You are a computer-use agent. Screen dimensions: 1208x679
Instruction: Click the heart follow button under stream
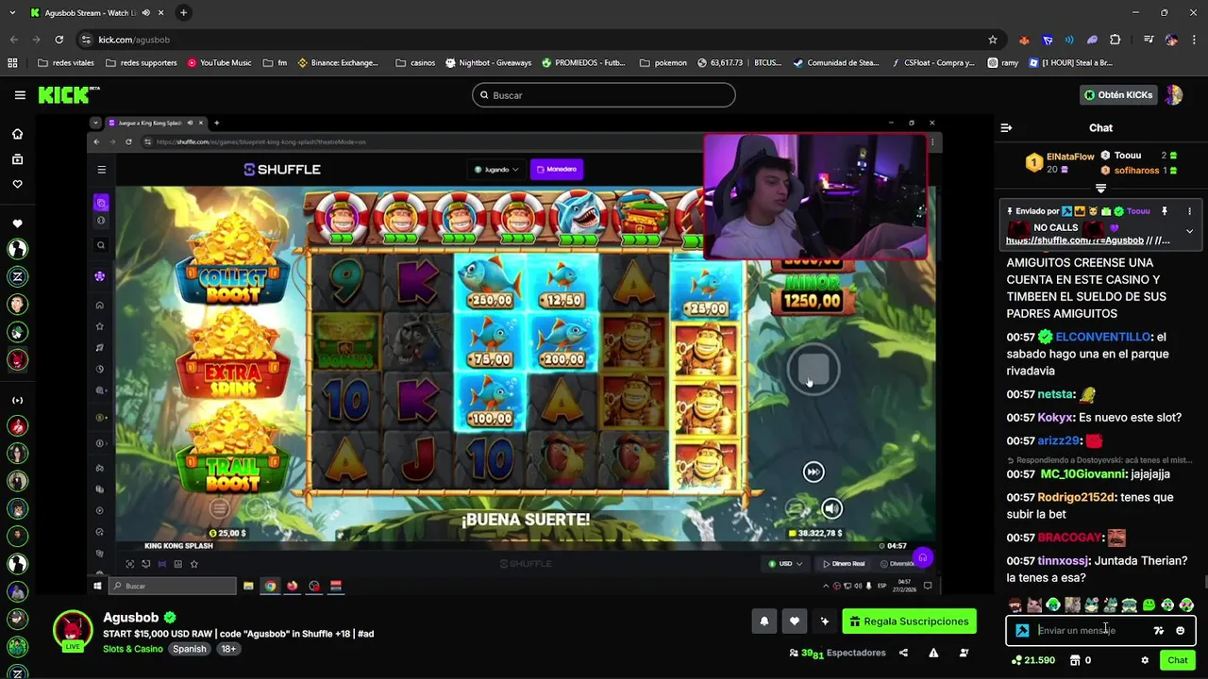pyautogui.click(x=794, y=621)
